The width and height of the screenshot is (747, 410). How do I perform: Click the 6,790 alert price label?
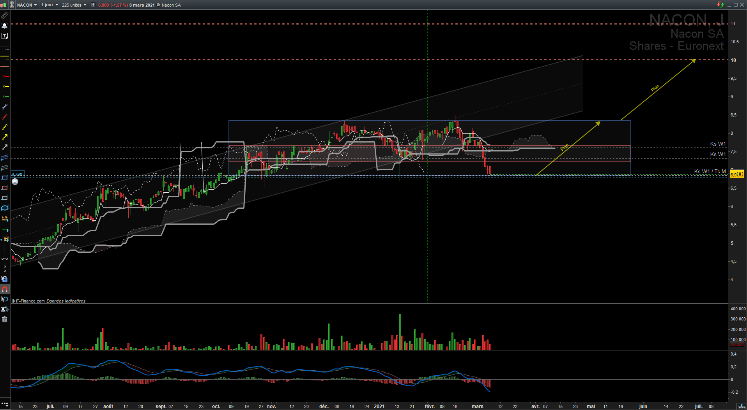(x=17, y=174)
